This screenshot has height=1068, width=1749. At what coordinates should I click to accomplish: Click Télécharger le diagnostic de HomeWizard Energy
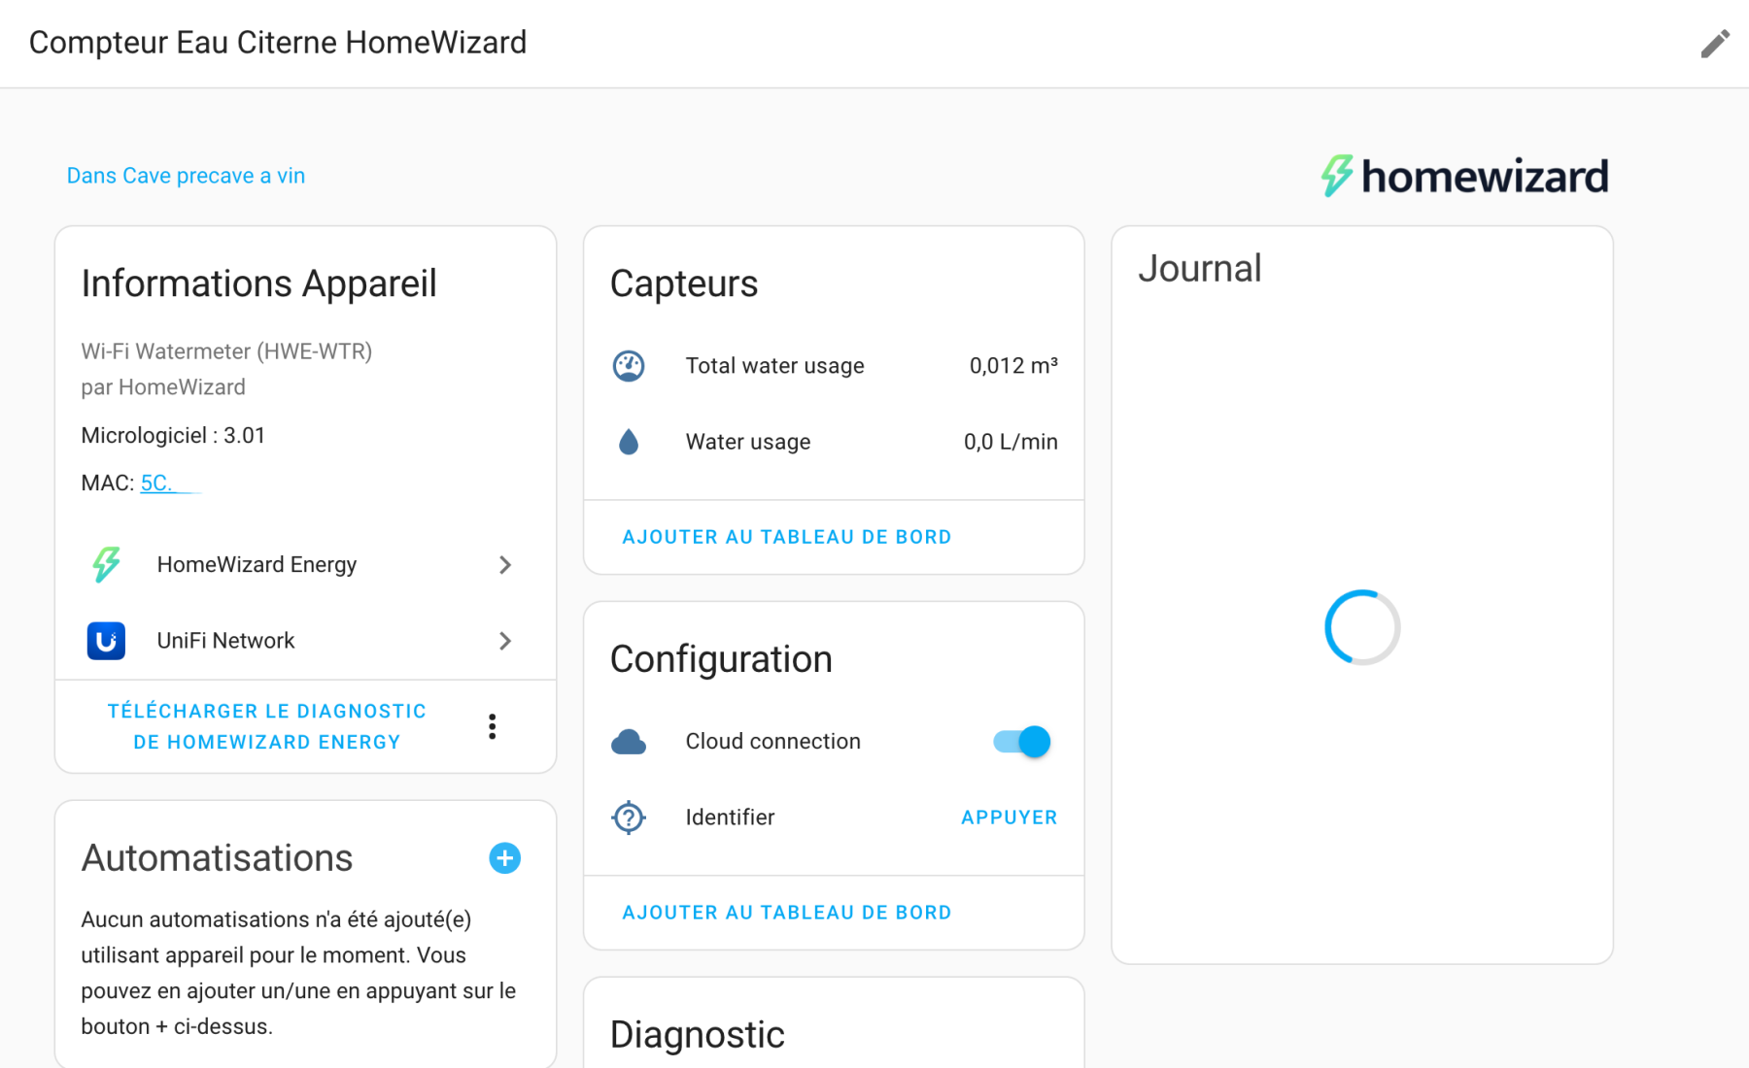click(x=266, y=726)
